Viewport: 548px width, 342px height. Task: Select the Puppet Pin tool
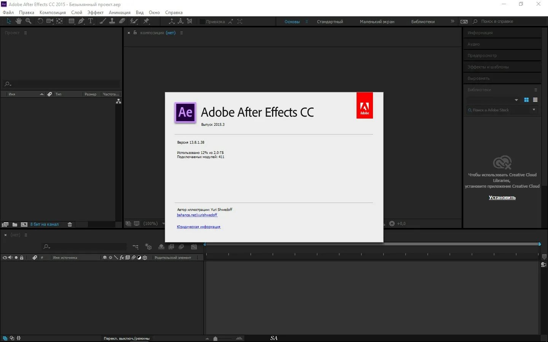point(146,21)
